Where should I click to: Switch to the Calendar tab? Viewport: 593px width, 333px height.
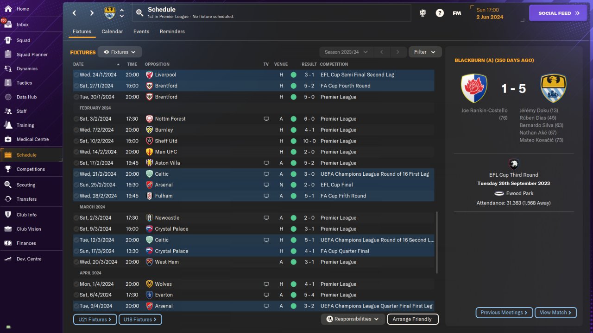pyautogui.click(x=112, y=31)
